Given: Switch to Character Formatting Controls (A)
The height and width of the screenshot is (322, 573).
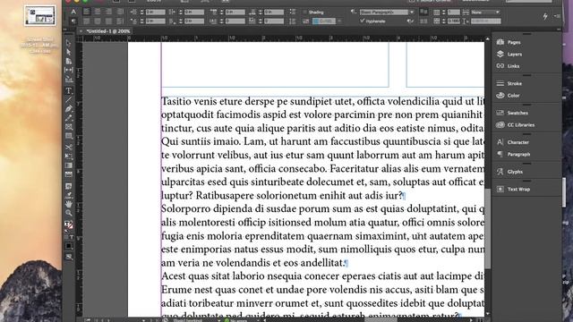Looking at the screenshot, I should pyautogui.click(x=73, y=12).
